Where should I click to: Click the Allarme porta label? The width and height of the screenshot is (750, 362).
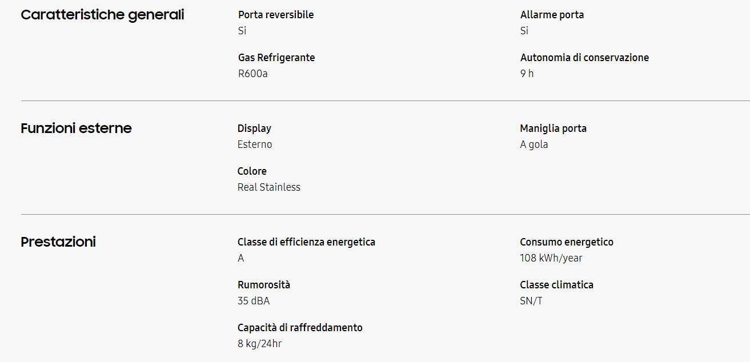(x=552, y=15)
